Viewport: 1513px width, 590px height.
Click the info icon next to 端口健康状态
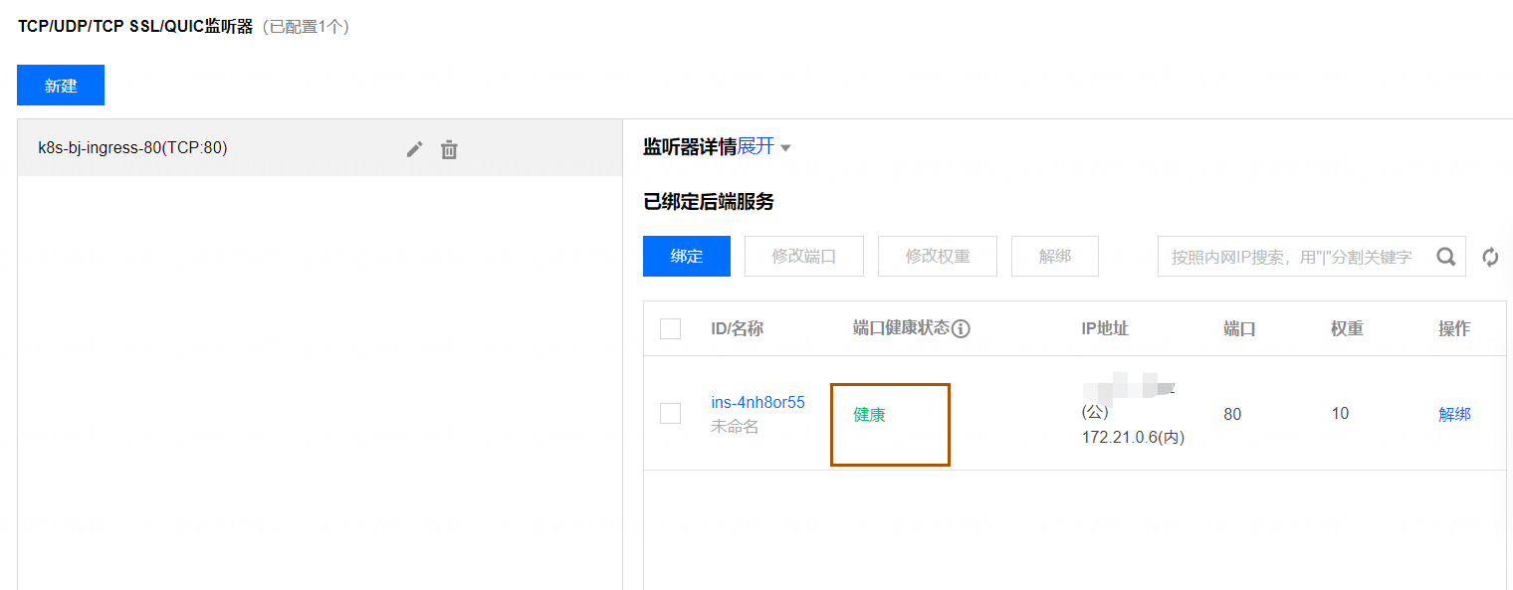click(x=961, y=328)
